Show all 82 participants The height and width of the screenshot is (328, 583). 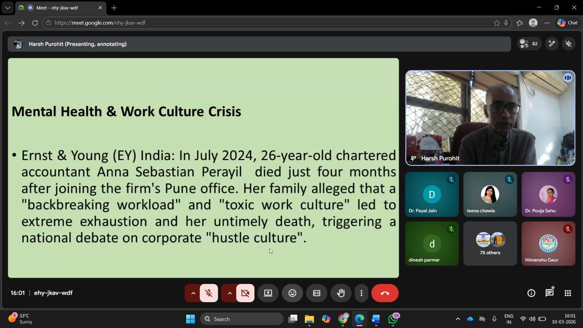click(x=529, y=44)
